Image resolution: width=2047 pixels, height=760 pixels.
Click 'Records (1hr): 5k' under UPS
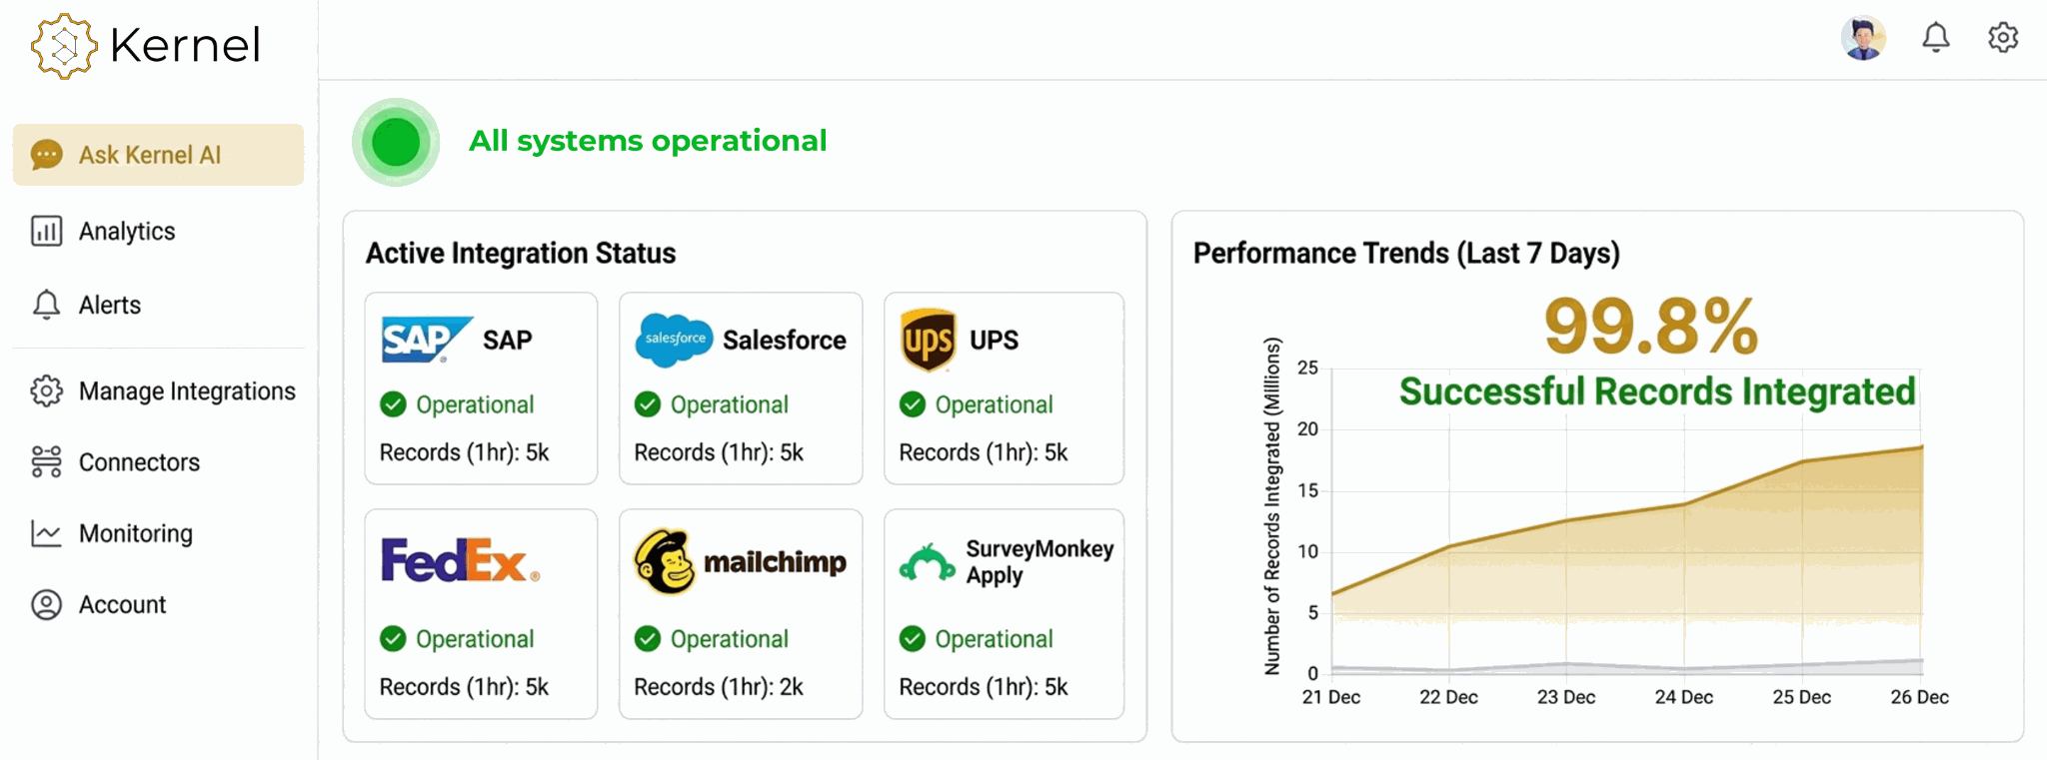point(984,452)
